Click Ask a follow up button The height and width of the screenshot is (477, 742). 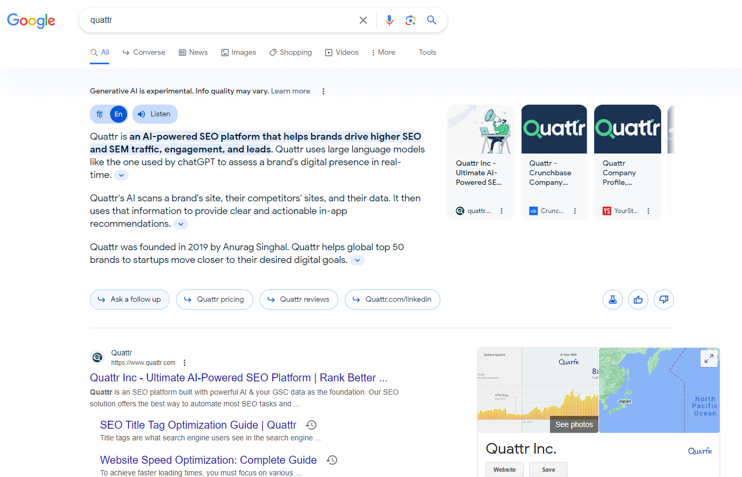point(130,300)
